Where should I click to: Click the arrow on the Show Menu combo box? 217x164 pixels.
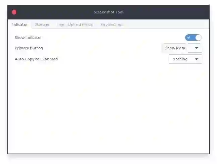[x=197, y=48]
